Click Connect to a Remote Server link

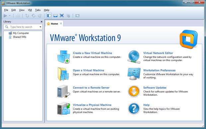click(x=91, y=87)
